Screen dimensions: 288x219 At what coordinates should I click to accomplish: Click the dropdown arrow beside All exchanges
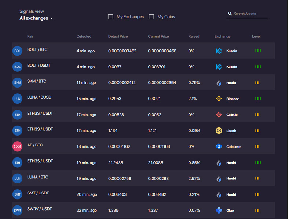pyautogui.click(x=52, y=18)
